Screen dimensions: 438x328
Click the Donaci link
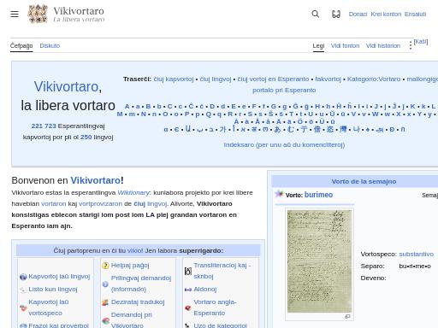(358, 15)
